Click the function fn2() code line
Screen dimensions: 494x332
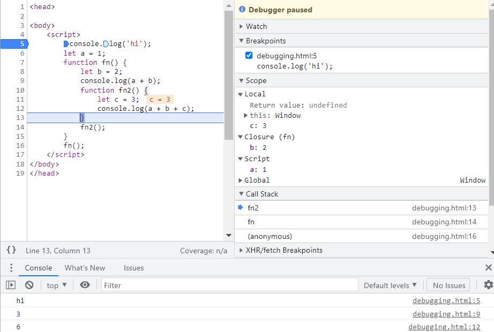114,90
